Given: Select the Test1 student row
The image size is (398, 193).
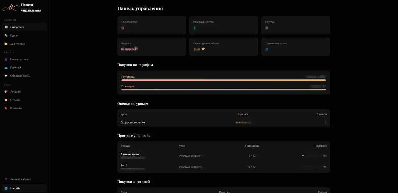Looking at the screenshot, I should 224,167.
